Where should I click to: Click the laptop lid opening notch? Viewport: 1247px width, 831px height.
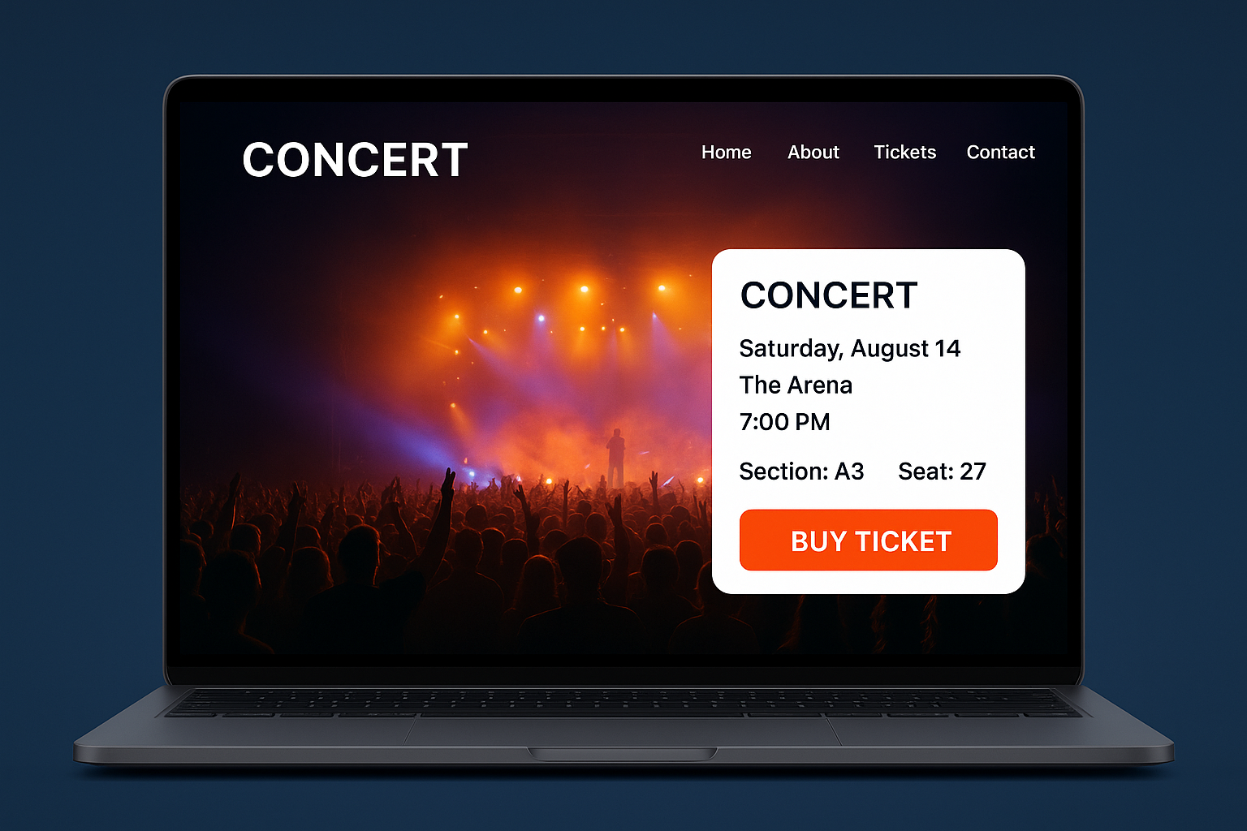pos(623,754)
